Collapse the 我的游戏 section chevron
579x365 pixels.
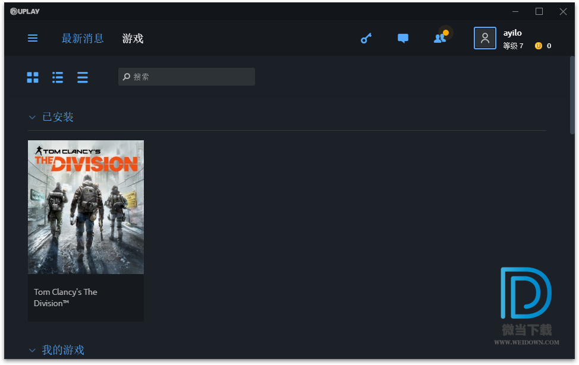32,350
